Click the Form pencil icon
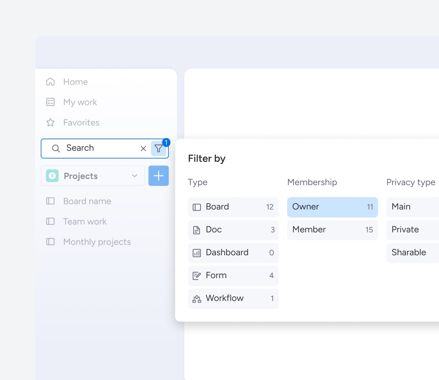This screenshot has height=380, width=439. pos(197,276)
